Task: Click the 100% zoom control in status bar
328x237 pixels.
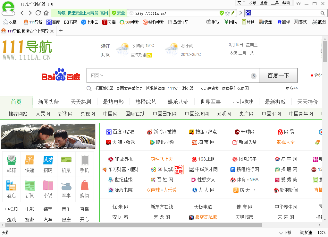Action: (x=321, y=232)
